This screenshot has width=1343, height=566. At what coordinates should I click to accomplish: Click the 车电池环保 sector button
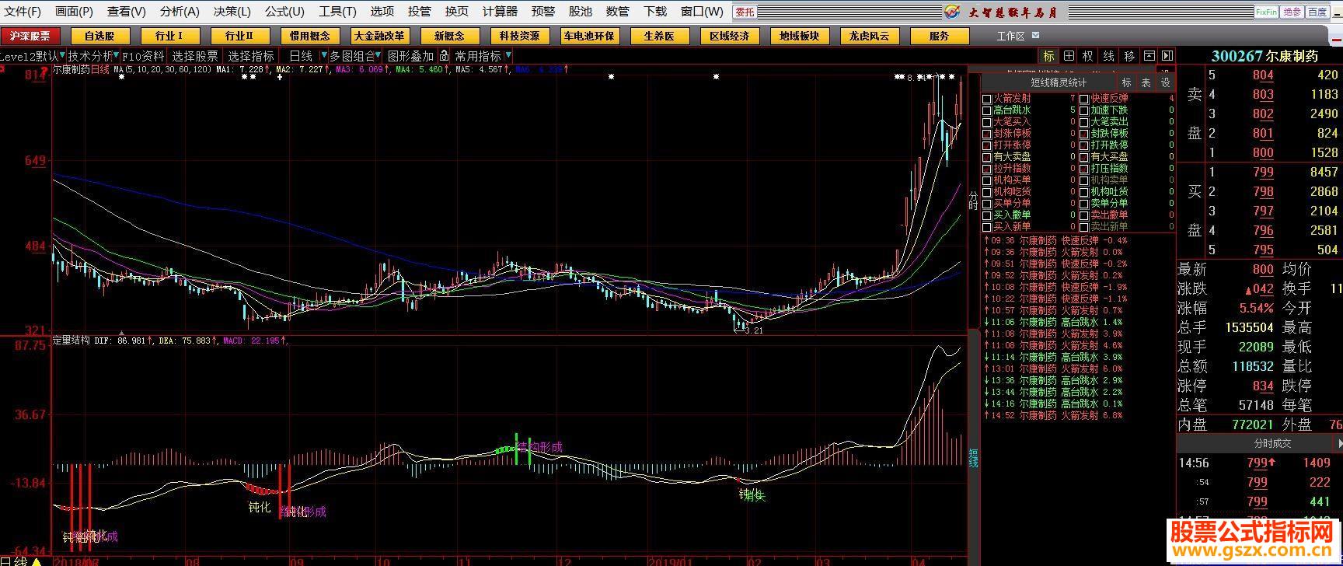[589, 36]
